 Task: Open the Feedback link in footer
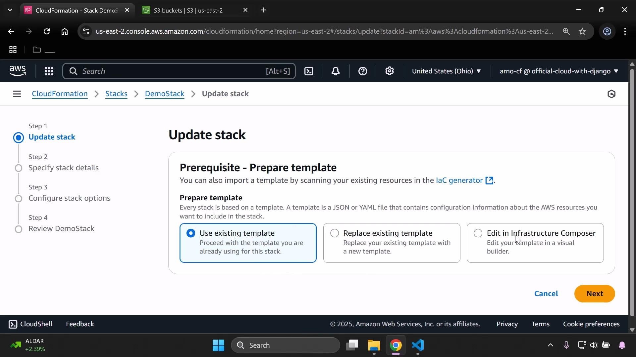point(80,324)
